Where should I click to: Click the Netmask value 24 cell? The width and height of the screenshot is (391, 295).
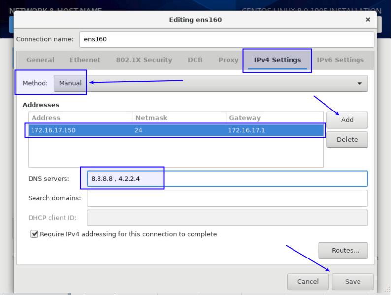click(x=138, y=130)
